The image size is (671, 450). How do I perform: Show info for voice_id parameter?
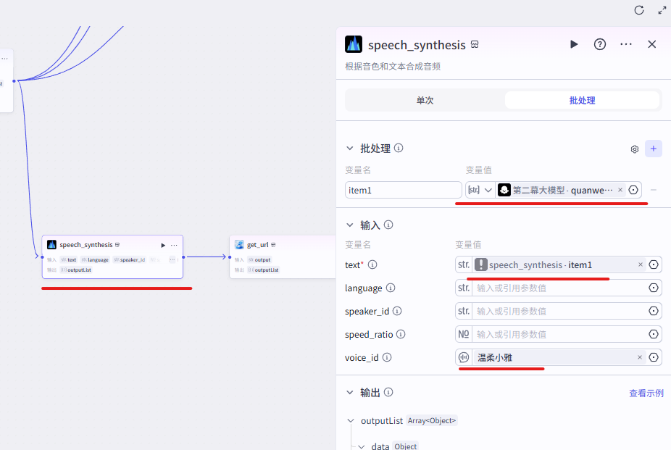tap(387, 357)
